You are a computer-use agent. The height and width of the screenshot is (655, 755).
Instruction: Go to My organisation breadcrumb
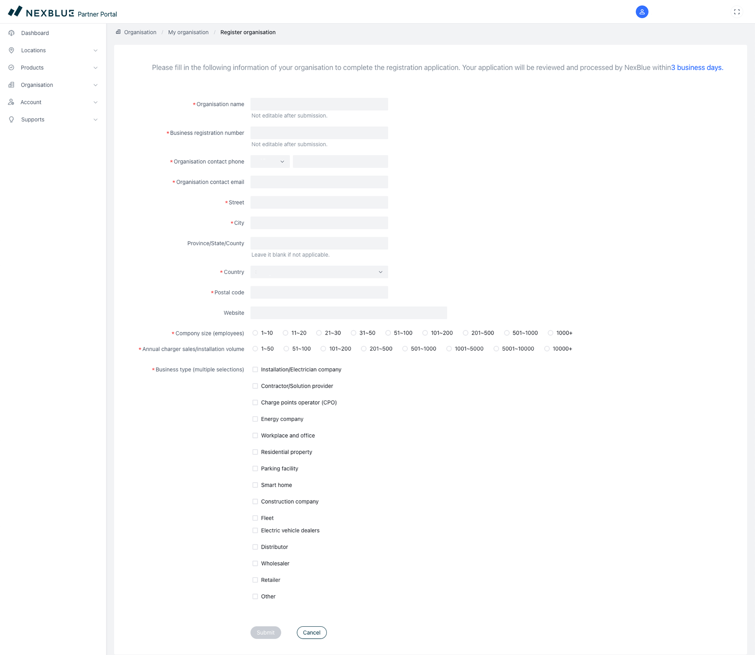click(x=188, y=32)
